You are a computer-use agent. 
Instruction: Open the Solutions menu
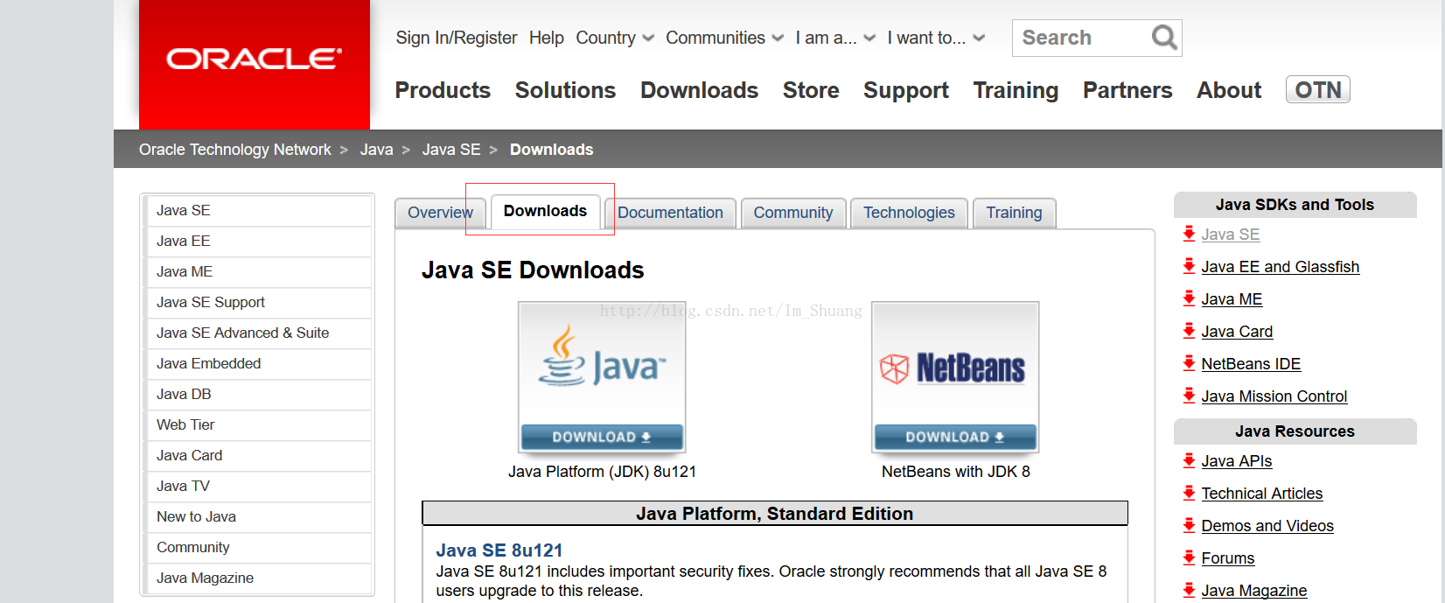pyautogui.click(x=565, y=90)
